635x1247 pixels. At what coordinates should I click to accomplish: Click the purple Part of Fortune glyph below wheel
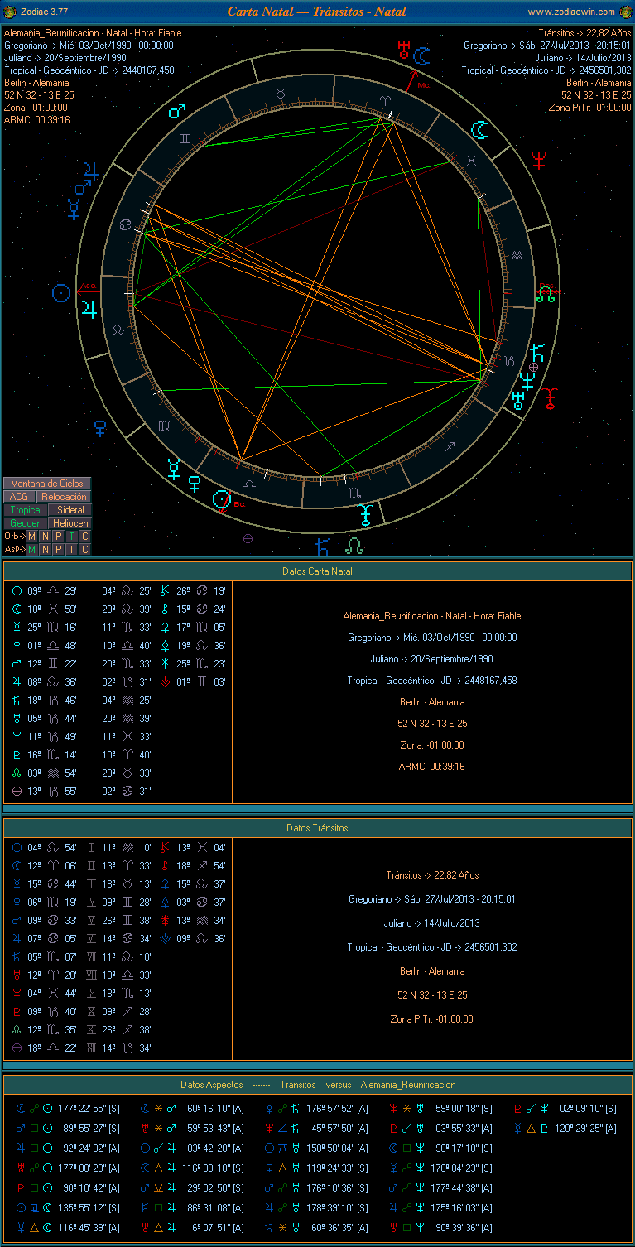247,538
